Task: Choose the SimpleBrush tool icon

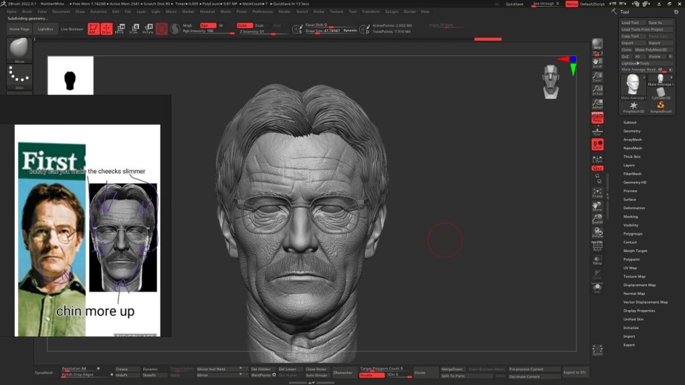Action: point(660,106)
